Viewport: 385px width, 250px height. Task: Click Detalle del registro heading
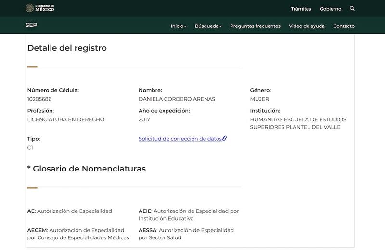(67, 48)
